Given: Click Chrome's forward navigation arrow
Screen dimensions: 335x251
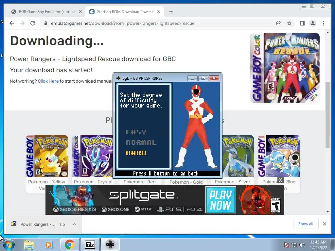Looking at the screenshot, I should [22, 23].
